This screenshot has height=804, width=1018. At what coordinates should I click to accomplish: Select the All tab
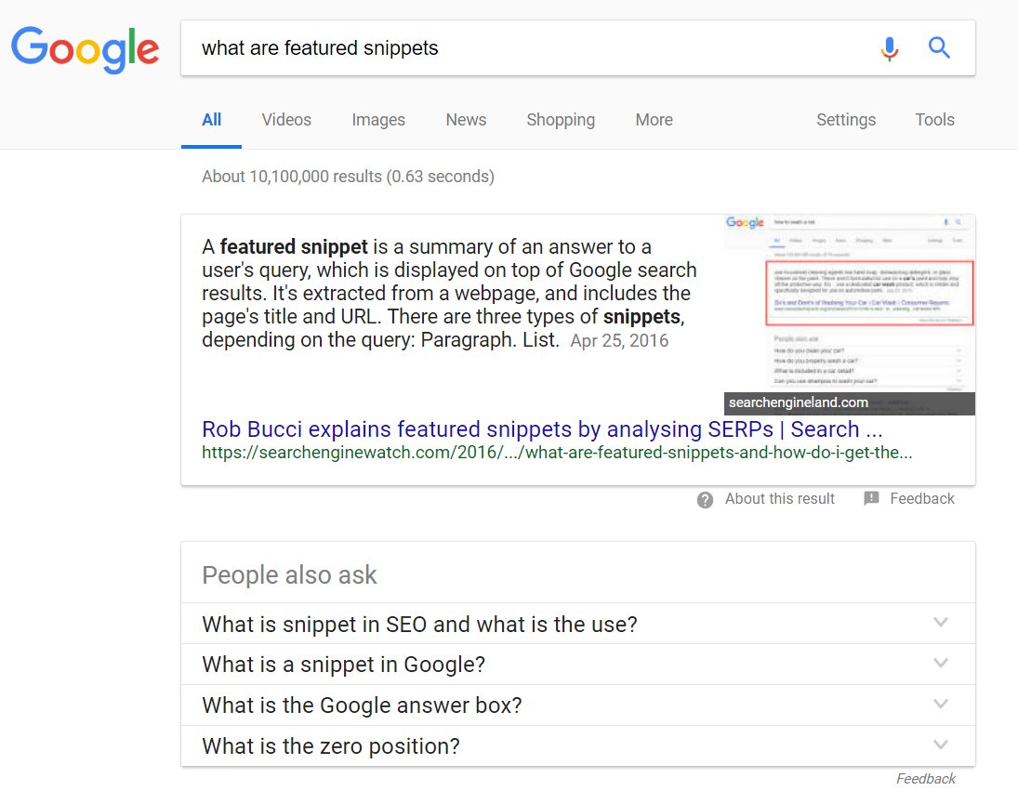pyautogui.click(x=212, y=120)
